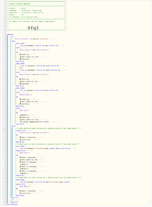Click the 'execute' keyword

(10, 34)
